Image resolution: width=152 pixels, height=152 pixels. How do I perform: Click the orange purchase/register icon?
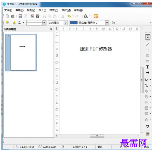96,16
